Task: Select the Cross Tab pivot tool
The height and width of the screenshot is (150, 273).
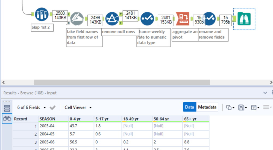Action: pyautogui.click(x=183, y=19)
